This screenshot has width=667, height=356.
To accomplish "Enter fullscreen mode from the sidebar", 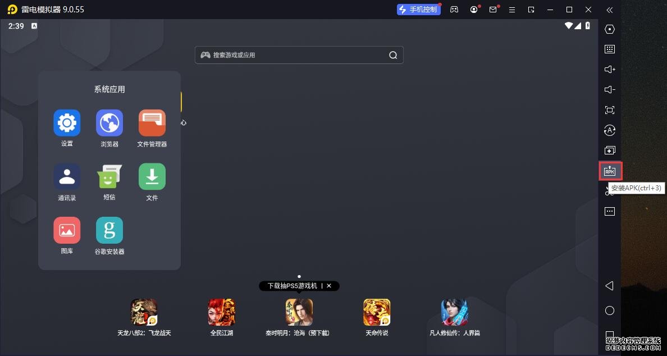I will (610, 110).
